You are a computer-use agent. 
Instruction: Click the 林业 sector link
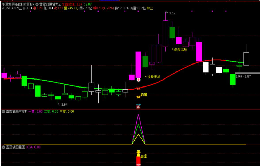click(149, 8)
